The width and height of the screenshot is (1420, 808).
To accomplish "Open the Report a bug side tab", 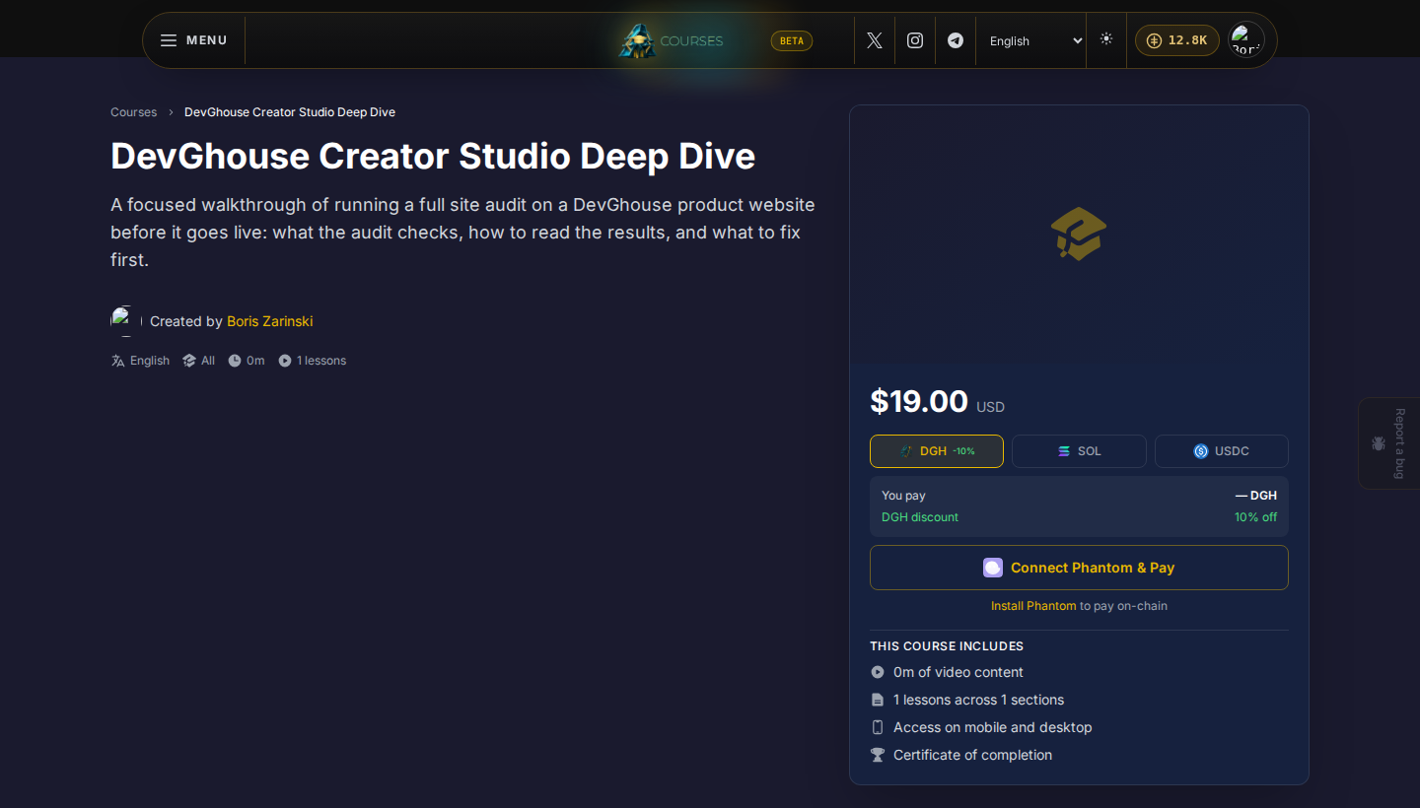I will click(1389, 443).
